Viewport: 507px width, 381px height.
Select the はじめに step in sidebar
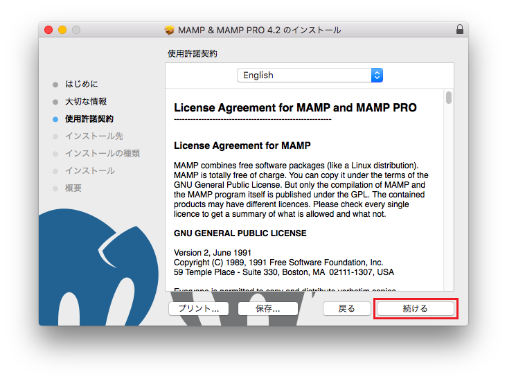coord(82,84)
